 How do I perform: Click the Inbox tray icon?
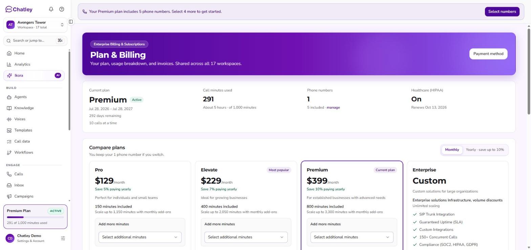(x=9, y=185)
